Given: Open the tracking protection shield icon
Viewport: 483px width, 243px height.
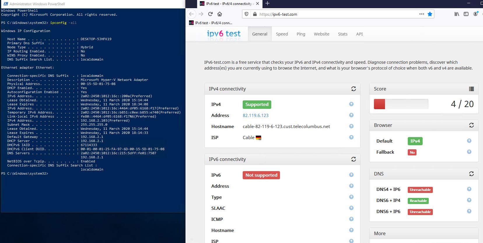Looking at the screenshot, I should (x=246, y=14).
